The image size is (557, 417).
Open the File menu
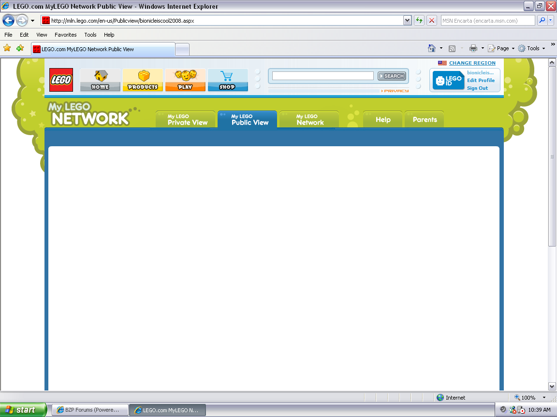pos(8,35)
